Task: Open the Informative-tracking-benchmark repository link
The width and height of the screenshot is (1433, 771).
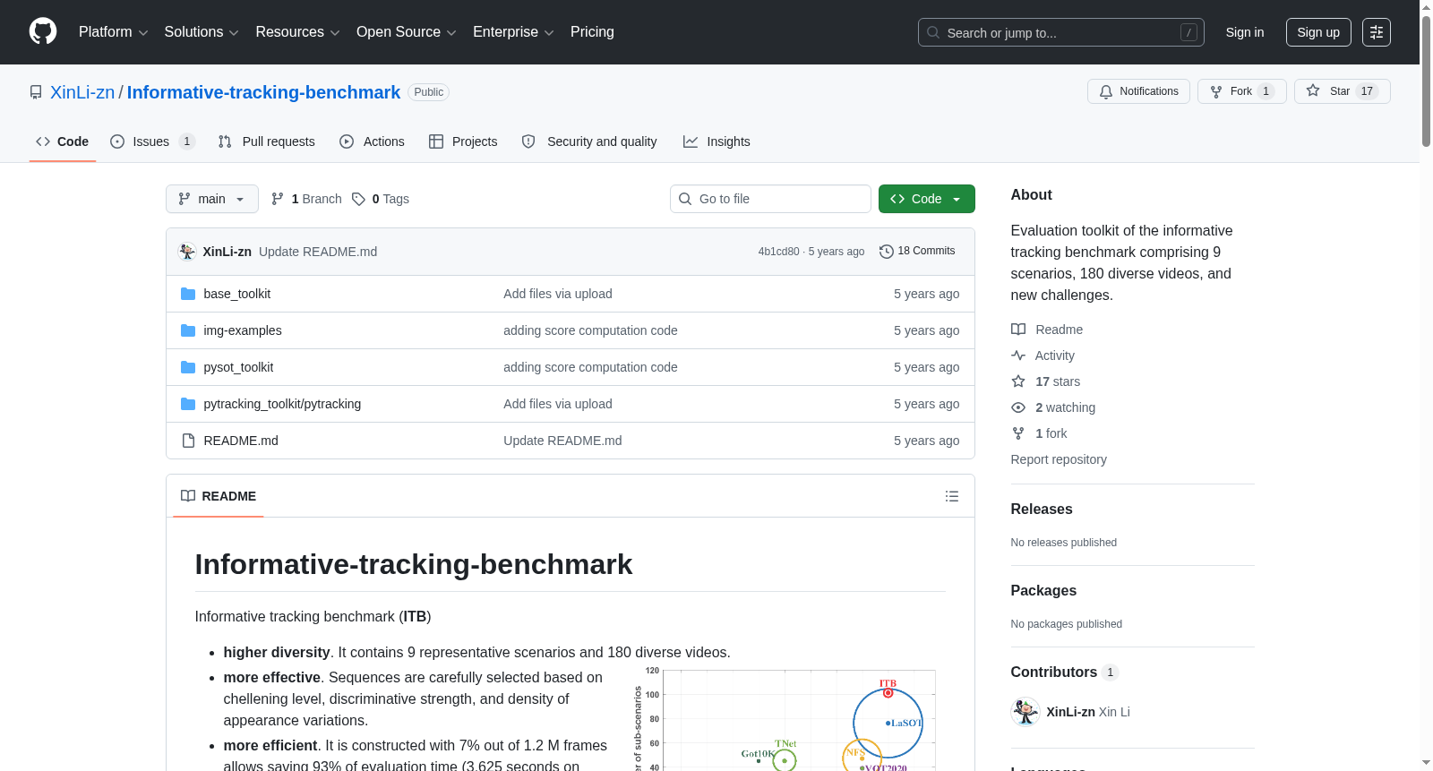Action: tap(263, 92)
